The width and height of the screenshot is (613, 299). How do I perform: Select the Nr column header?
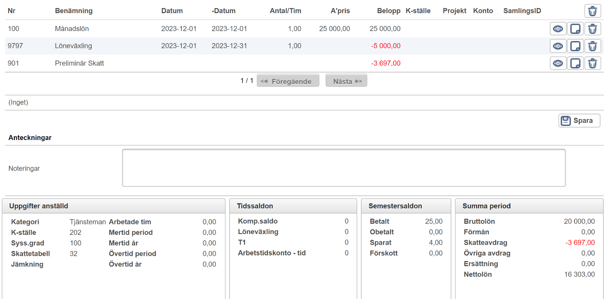(x=11, y=11)
